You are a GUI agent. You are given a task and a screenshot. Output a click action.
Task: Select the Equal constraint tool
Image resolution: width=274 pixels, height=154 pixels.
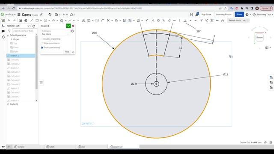click(x=191, y=21)
